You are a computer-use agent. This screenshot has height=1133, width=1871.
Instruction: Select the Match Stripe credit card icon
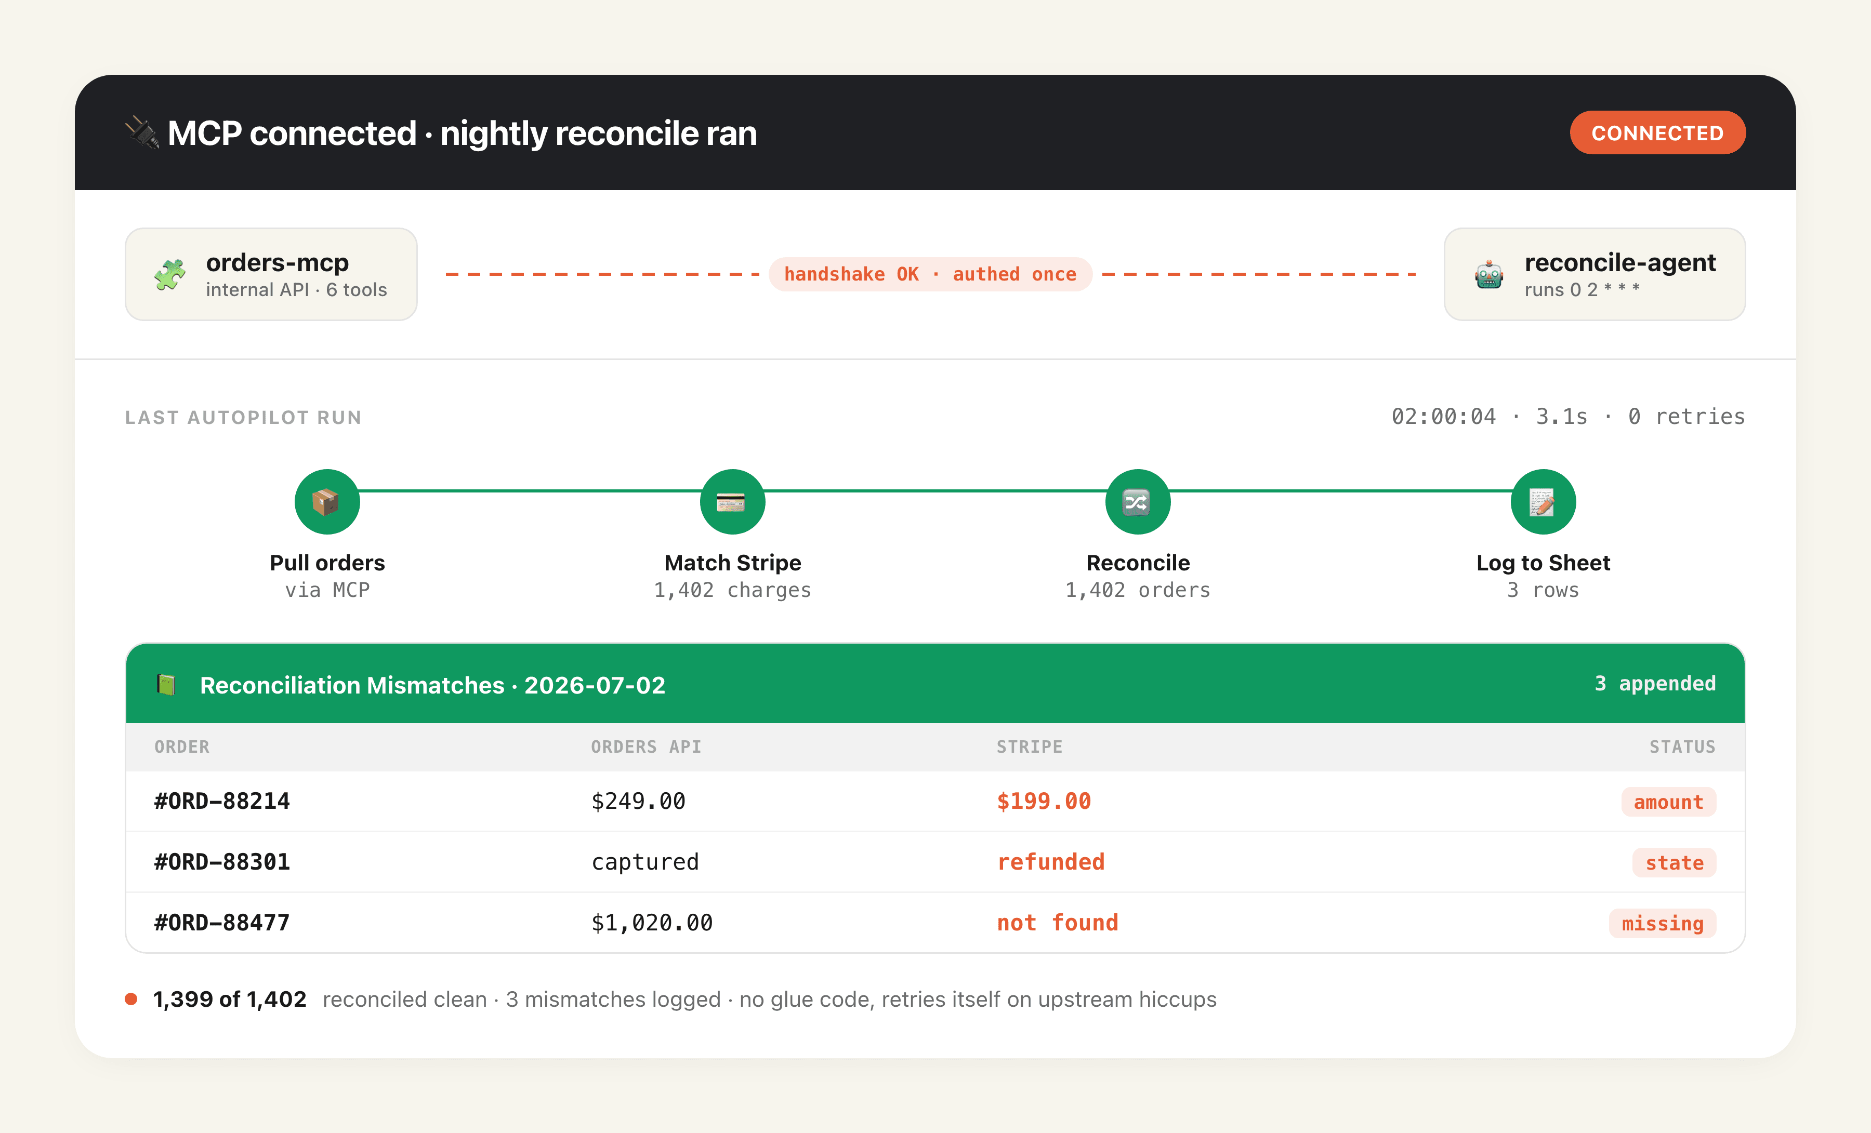(732, 502)
